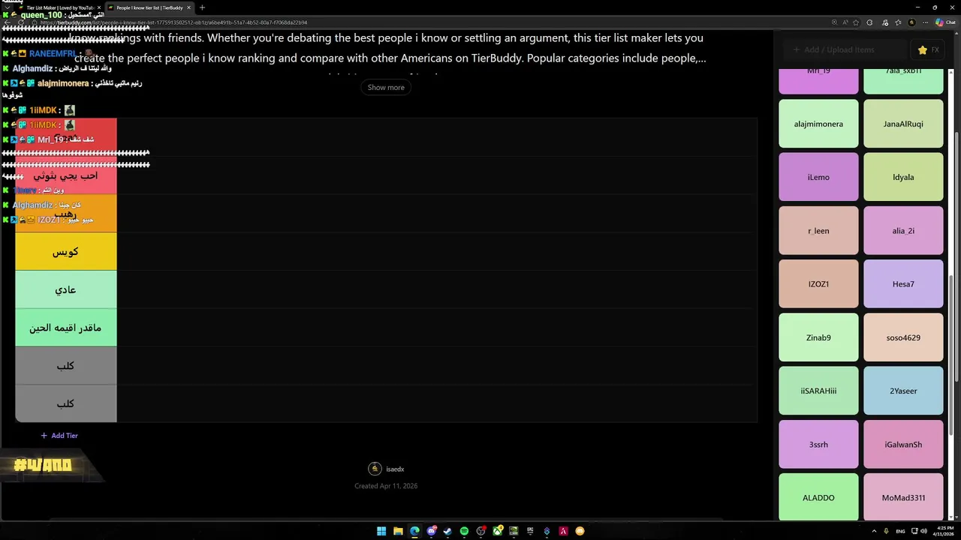This screenshot has height=540, width=961.
Task: Click the FX star button
Action: coord(929,49)
